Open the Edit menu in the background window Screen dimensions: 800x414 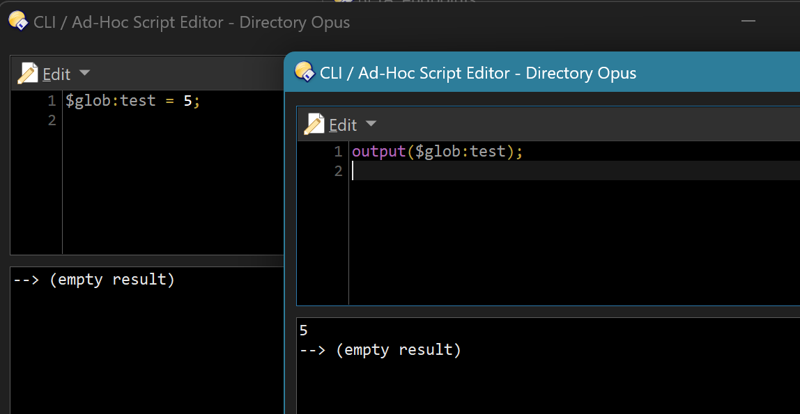(x=56, y=74)
